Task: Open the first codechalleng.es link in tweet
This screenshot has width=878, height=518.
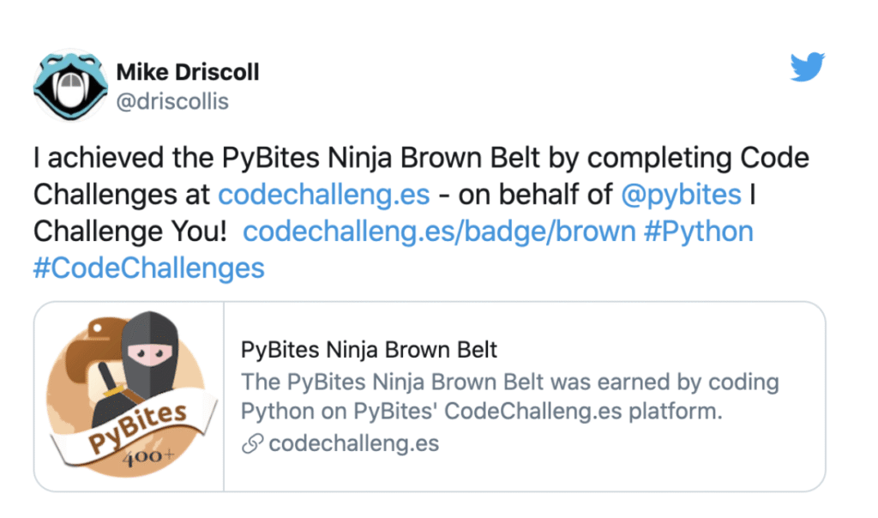Action: point(324,195)
